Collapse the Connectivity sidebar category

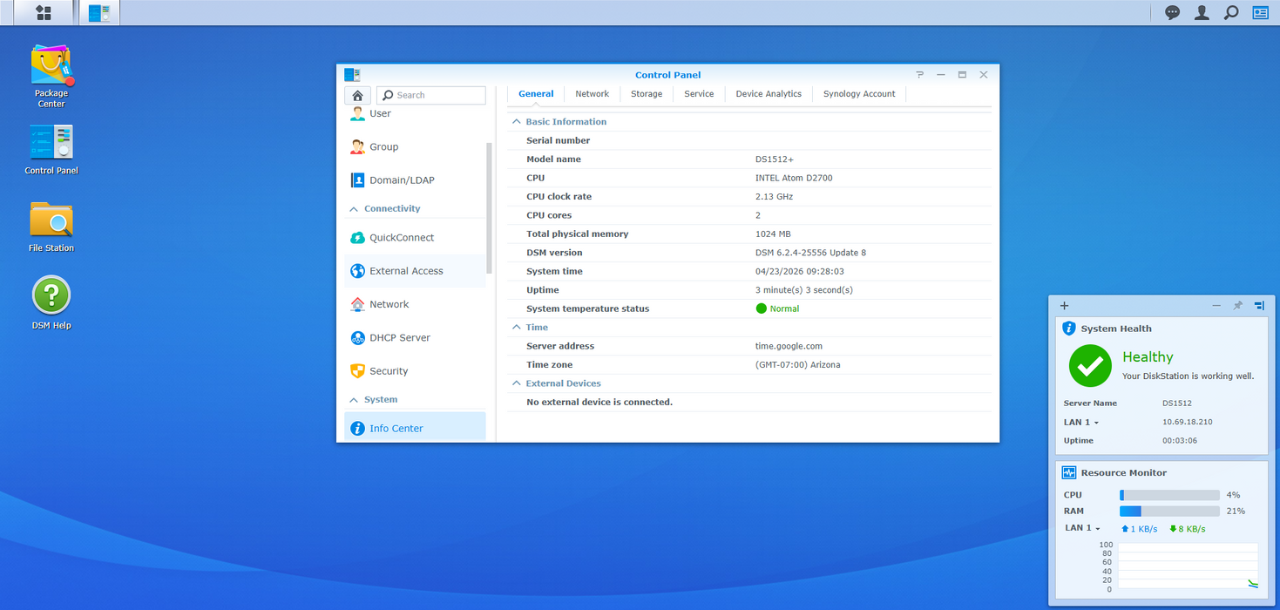(354, 209)
